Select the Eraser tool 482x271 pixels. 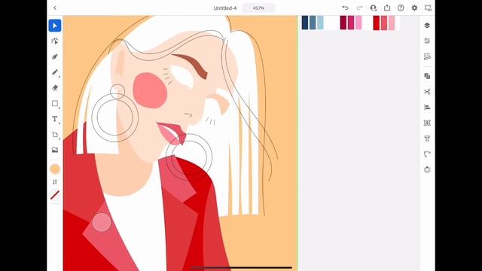(x=55, y=88)
